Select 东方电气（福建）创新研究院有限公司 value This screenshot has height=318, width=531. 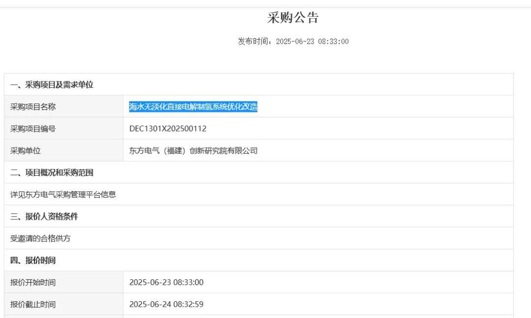[x=193, y=151]
